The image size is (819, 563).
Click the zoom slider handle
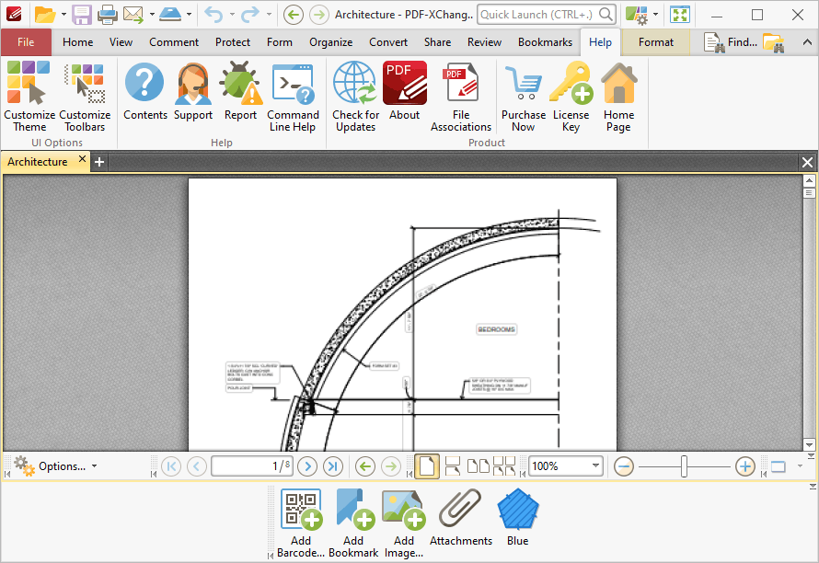[x=684, y=465]
